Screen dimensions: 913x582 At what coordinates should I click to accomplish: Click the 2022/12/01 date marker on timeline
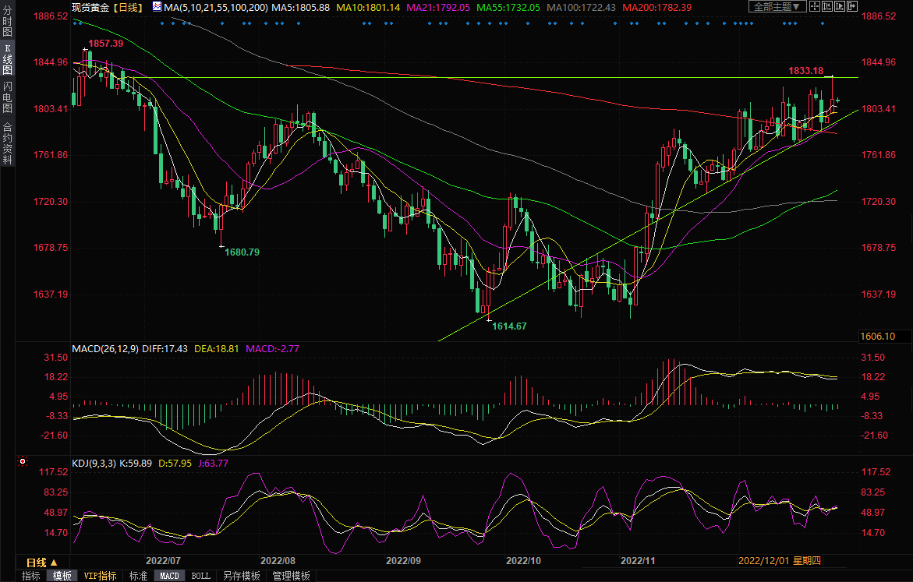point(764,561)
